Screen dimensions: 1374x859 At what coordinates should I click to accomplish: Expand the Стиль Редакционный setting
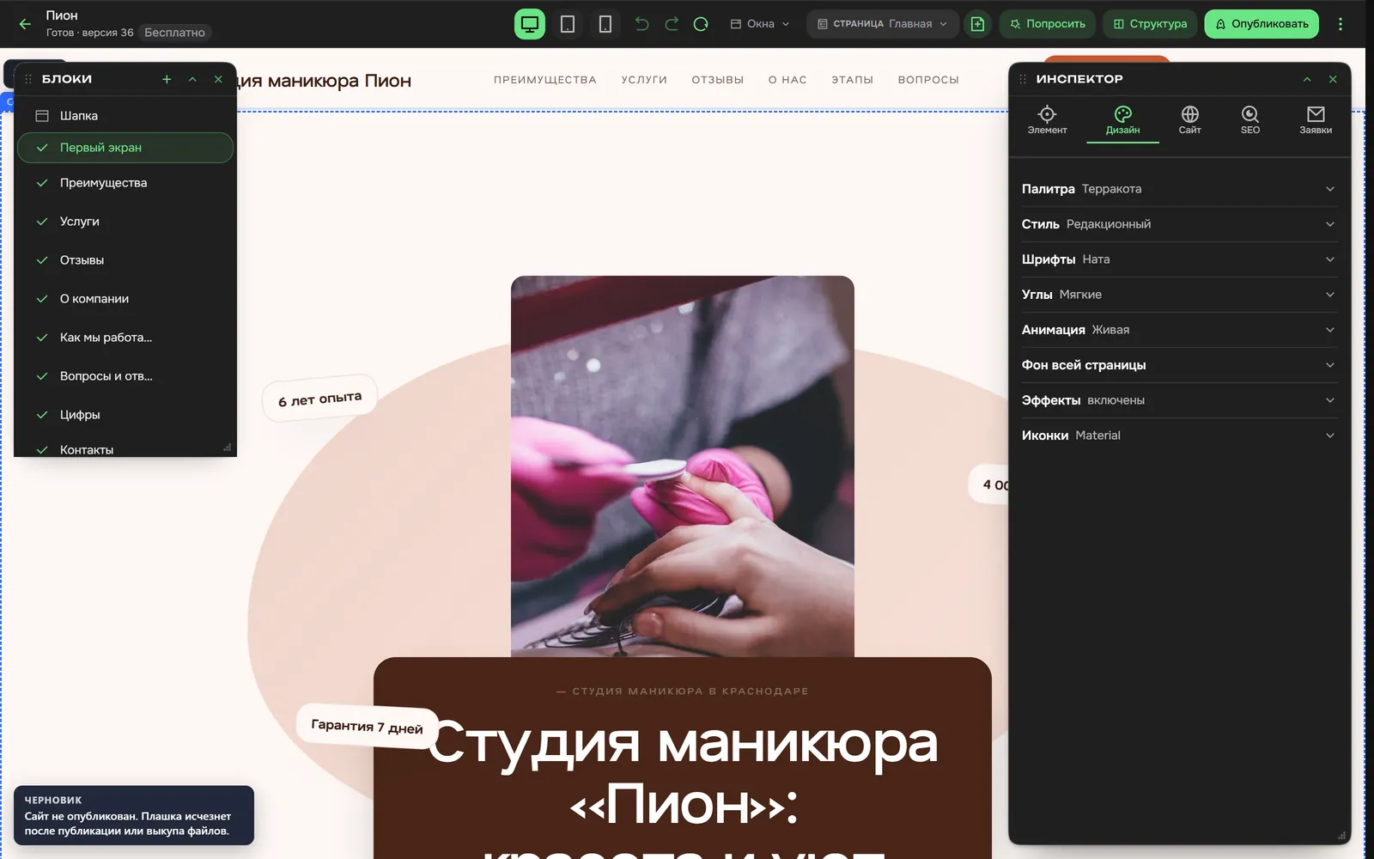(1178, 224)
